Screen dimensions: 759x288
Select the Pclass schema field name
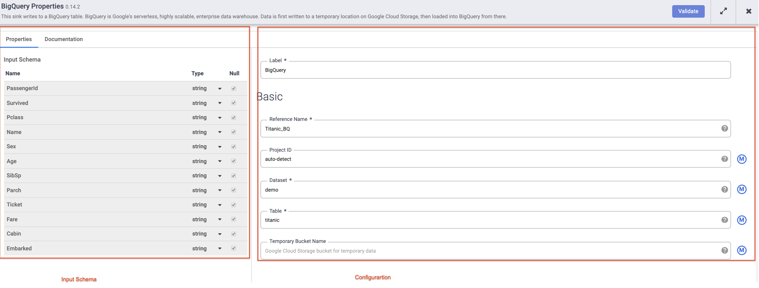click(15, 117)
